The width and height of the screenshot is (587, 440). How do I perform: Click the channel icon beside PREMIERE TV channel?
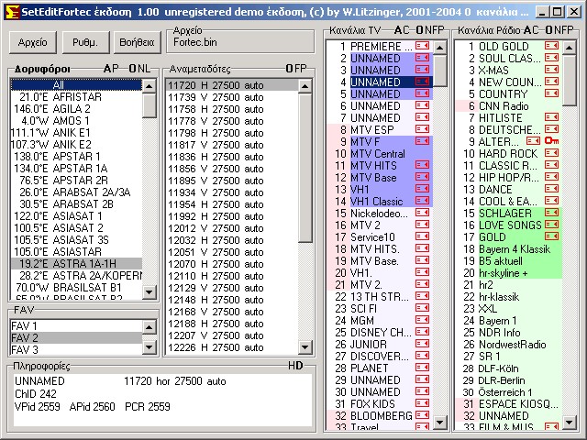(423, 45)
